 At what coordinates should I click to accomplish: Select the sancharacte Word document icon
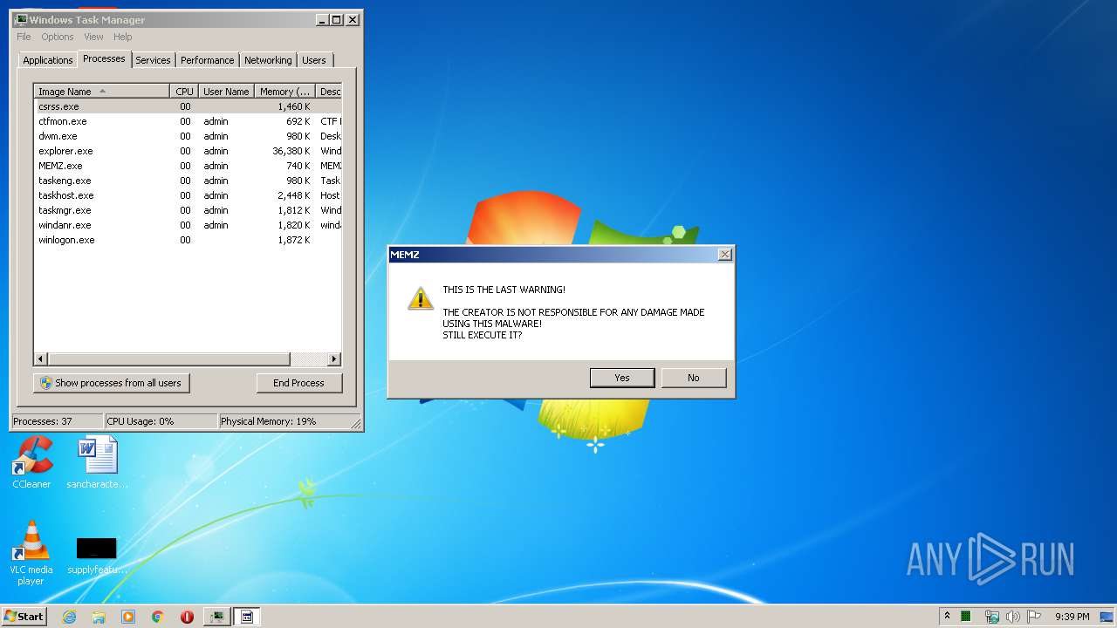(98, 462)
